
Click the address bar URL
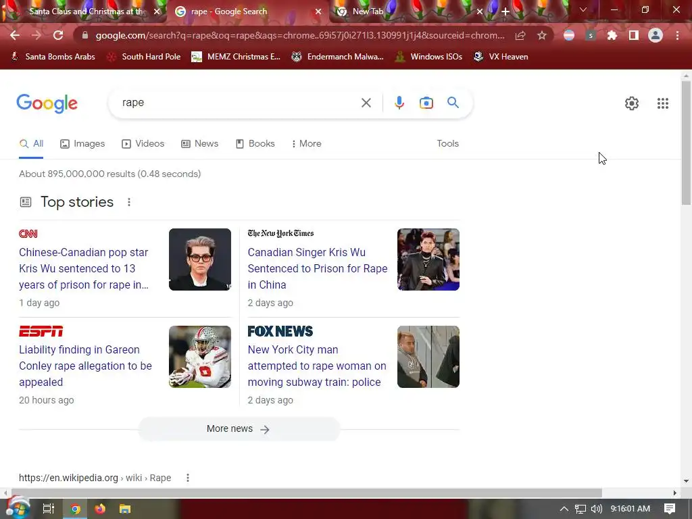coord(300,35)
